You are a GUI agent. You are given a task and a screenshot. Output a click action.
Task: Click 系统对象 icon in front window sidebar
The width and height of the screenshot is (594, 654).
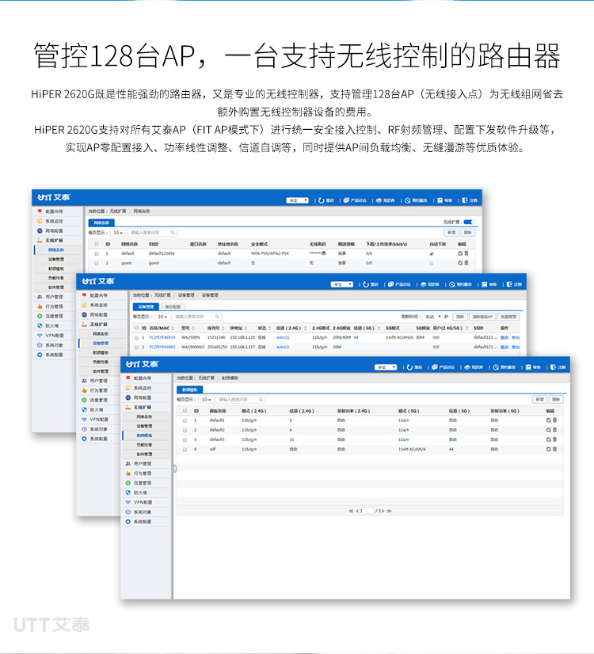tap(128, 511)
